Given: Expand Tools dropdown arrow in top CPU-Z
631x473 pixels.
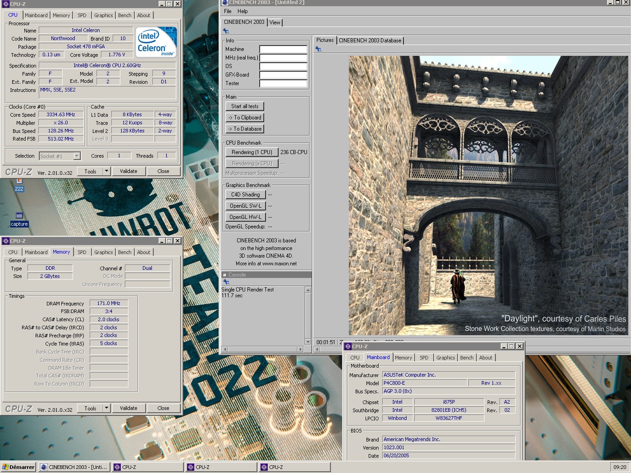Looking at the screenshot, I should tap(106, 171).
